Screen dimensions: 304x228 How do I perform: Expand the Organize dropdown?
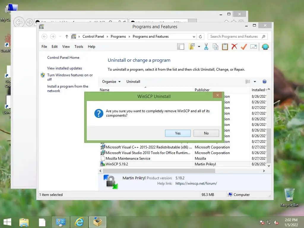tap(111, 82)
